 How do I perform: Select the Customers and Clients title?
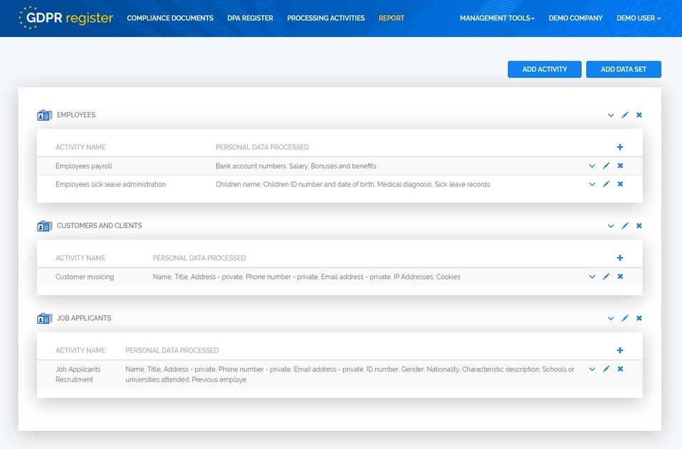tap(99, 225)
